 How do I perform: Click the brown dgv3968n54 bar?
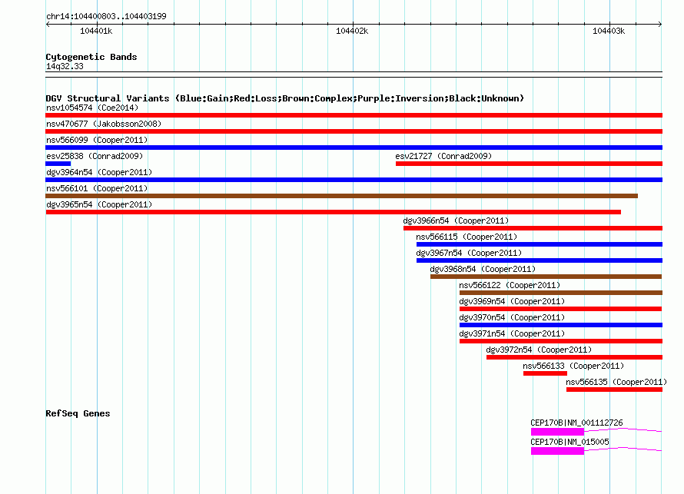click(546, 277)
